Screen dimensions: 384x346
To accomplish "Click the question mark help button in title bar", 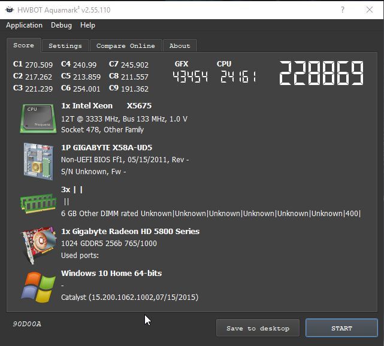I will click(343, 10).
